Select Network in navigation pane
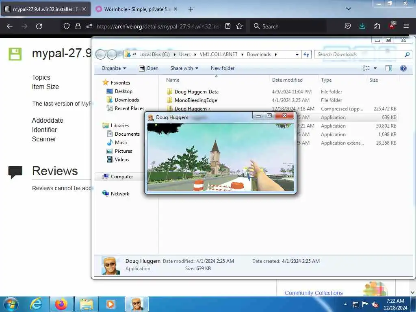Viewport: 416px width, 312px height. pos(120,194)
